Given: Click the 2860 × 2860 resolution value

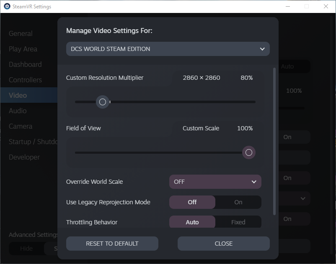Looking at the screenshot, I should point(202,78).
